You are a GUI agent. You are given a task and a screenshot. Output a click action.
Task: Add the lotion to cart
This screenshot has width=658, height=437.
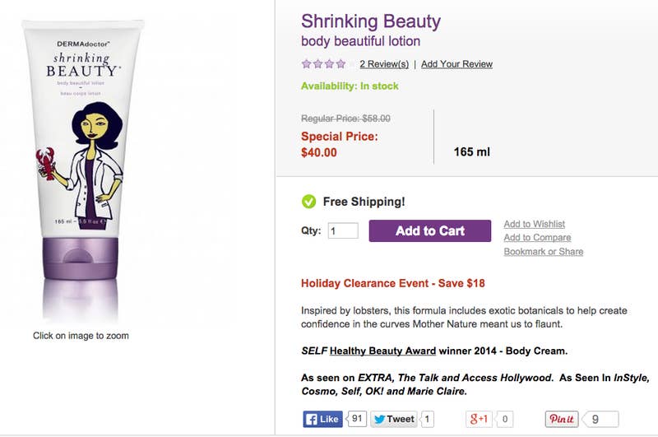tap(429, 231)
